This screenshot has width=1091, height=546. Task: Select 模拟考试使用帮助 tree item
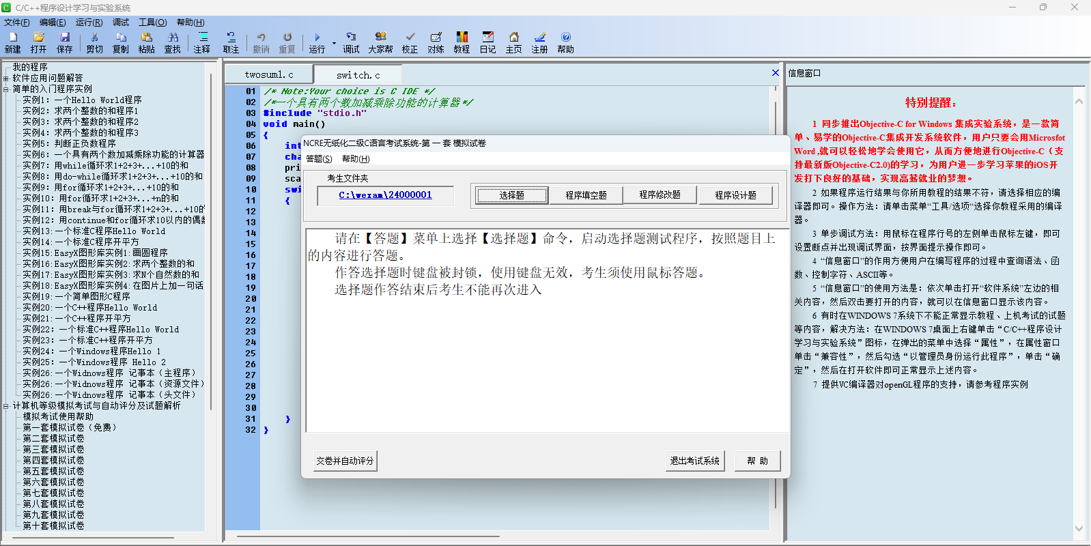click(x=58, y=416)
